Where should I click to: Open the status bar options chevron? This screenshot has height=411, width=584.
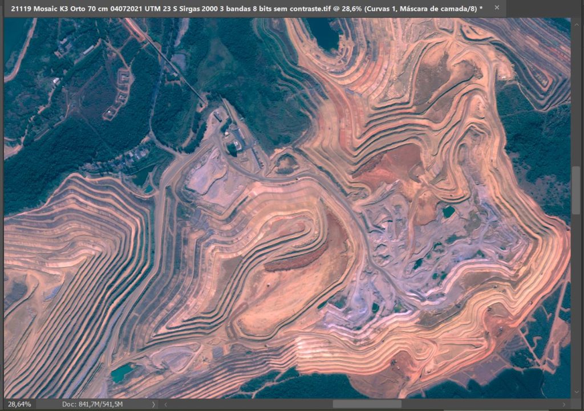[x=153, y=404]
